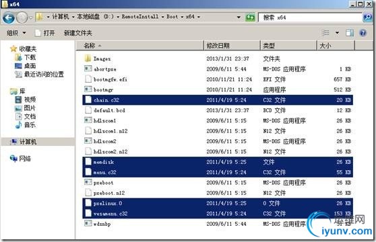Image resolution: width=376 pixels, height=242 pixels.
Task: Select Boot breadcrumb segment
Action: pyautogui.click(x=173, y=17)
